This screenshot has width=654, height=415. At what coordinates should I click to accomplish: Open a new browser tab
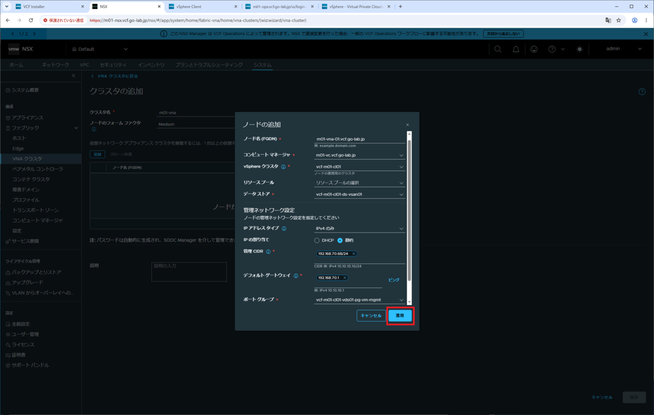[401, 7]
